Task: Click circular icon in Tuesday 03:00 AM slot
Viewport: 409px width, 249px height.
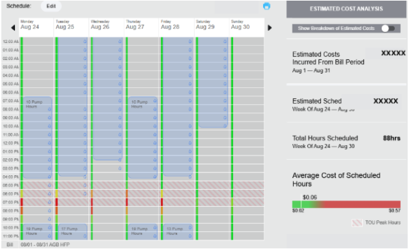Action: (x=85, y=67)
